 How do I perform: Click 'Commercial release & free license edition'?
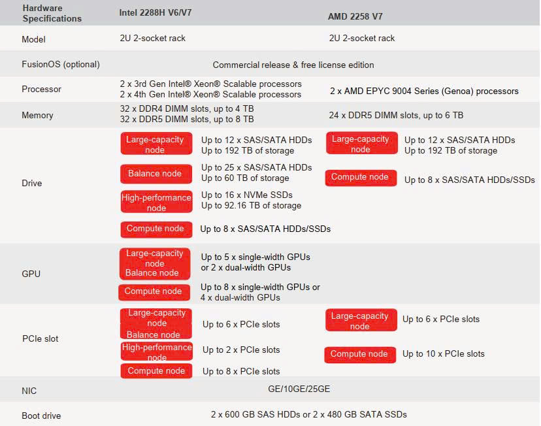[293, 65]
